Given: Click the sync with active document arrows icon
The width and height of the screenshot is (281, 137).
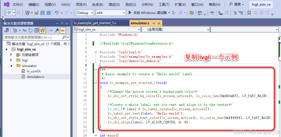Looking at the screenshot, I should (24, 30).
